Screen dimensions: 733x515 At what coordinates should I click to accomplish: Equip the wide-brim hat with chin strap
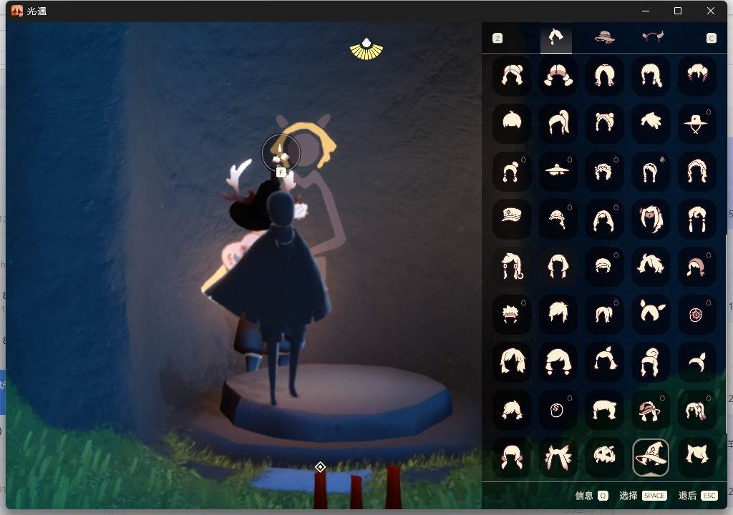pyautogui.click(x=696, y=123)
